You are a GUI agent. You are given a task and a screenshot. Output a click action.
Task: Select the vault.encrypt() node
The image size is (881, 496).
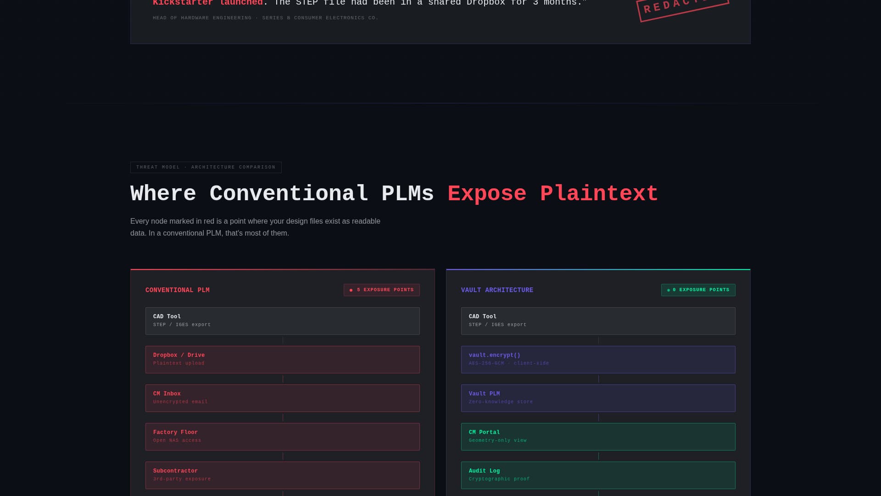point(598,360)
